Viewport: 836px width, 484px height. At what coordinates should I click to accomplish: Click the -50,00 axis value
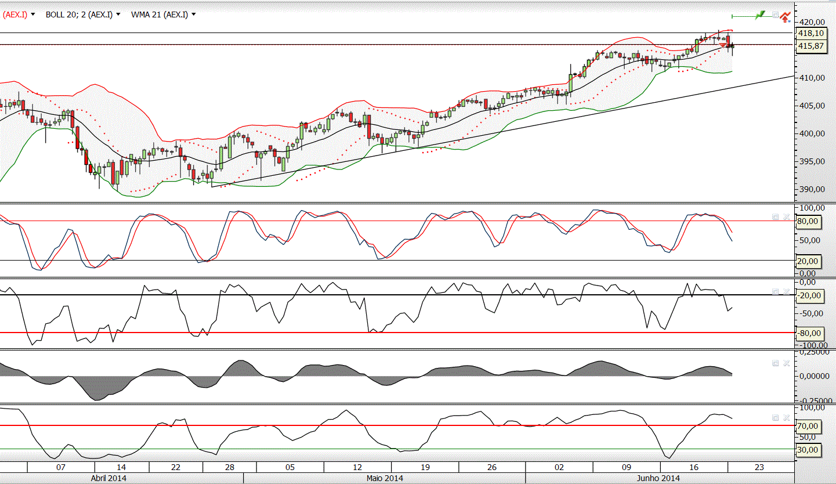pos(812,313)
